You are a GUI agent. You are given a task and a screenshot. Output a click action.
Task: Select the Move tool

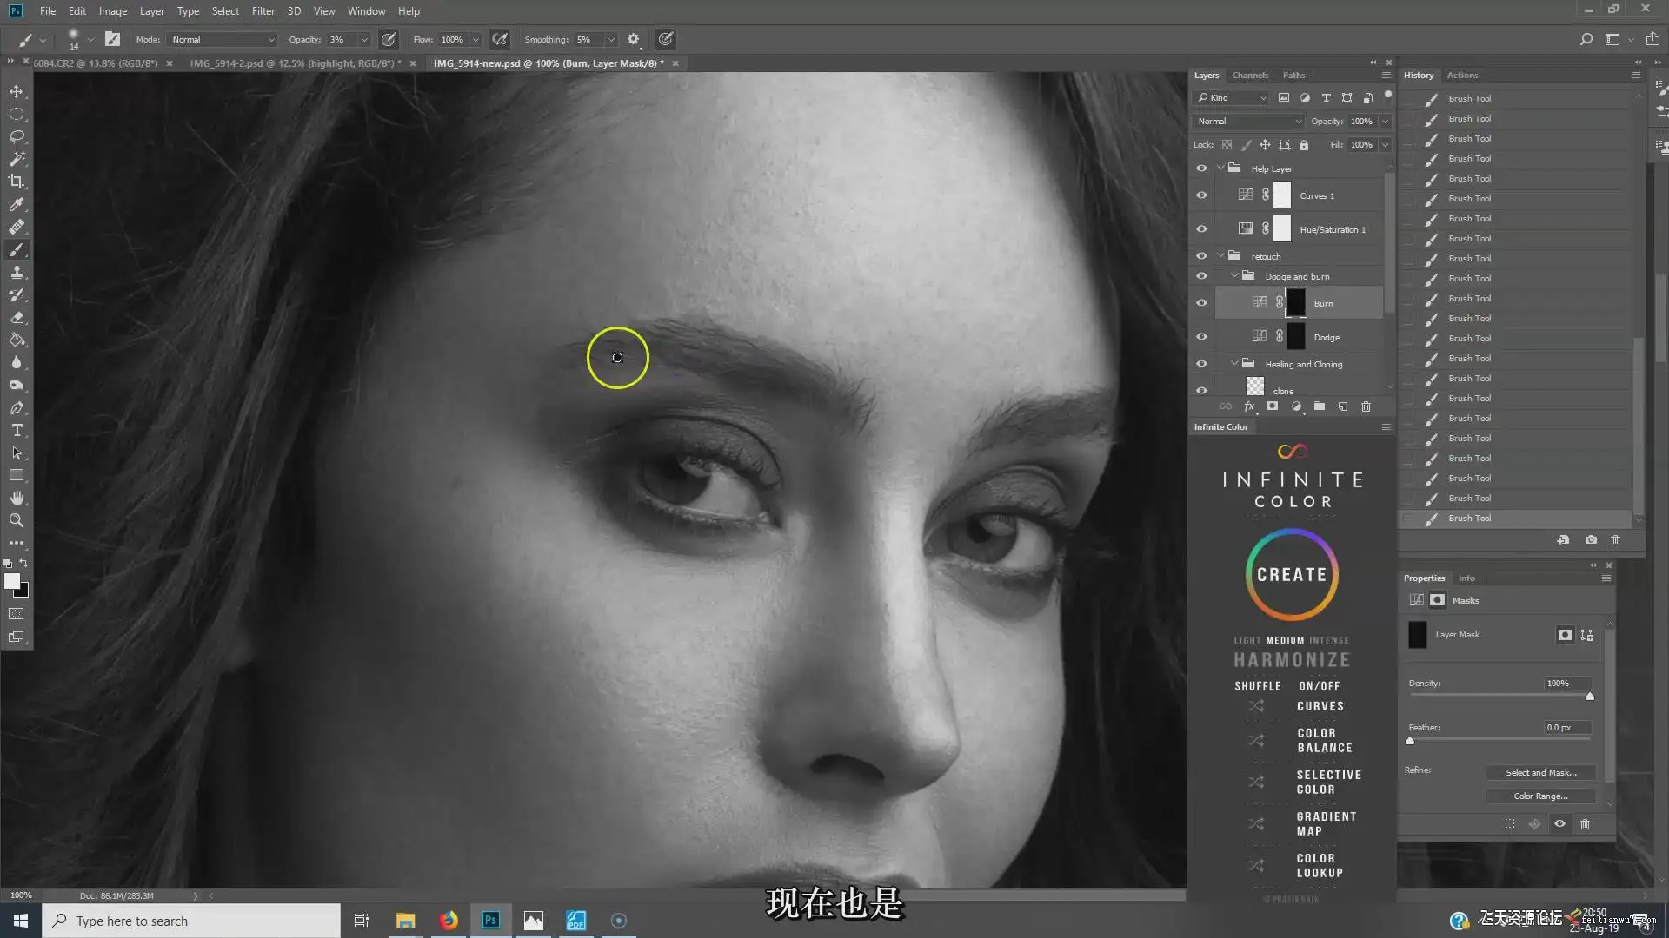coord(17,91)
